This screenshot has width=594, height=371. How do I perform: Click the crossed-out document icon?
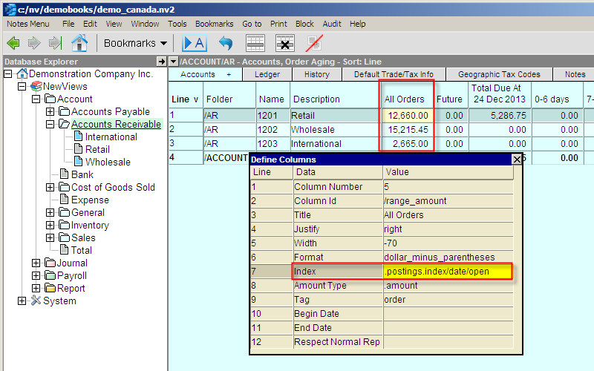314,43
